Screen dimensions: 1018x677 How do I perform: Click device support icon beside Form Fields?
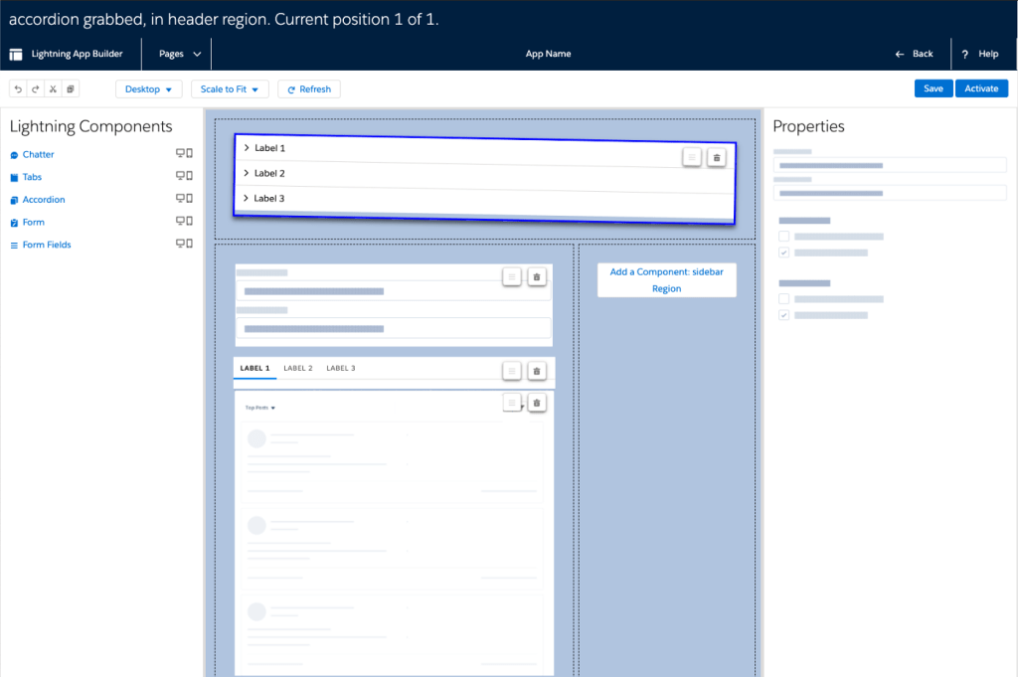pyautogui.click(x=184, y=244)
